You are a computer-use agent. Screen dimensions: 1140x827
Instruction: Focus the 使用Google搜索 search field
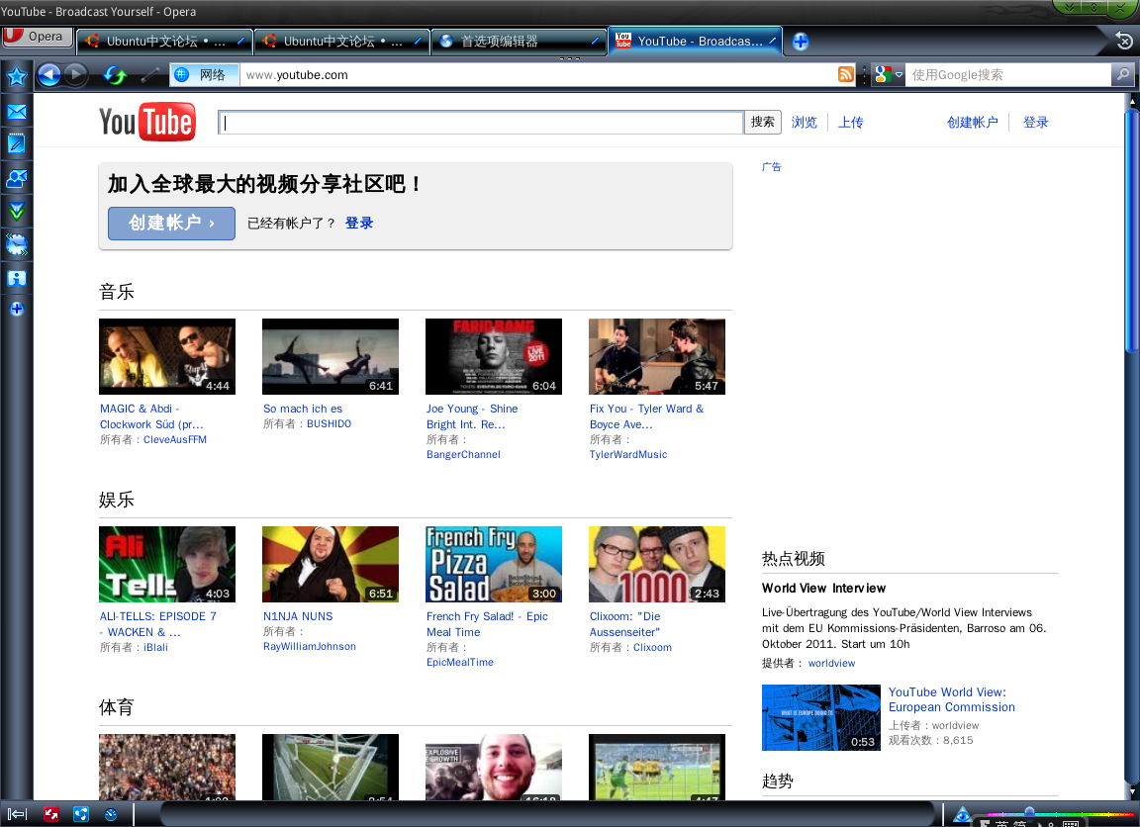tap(1007, 75)
